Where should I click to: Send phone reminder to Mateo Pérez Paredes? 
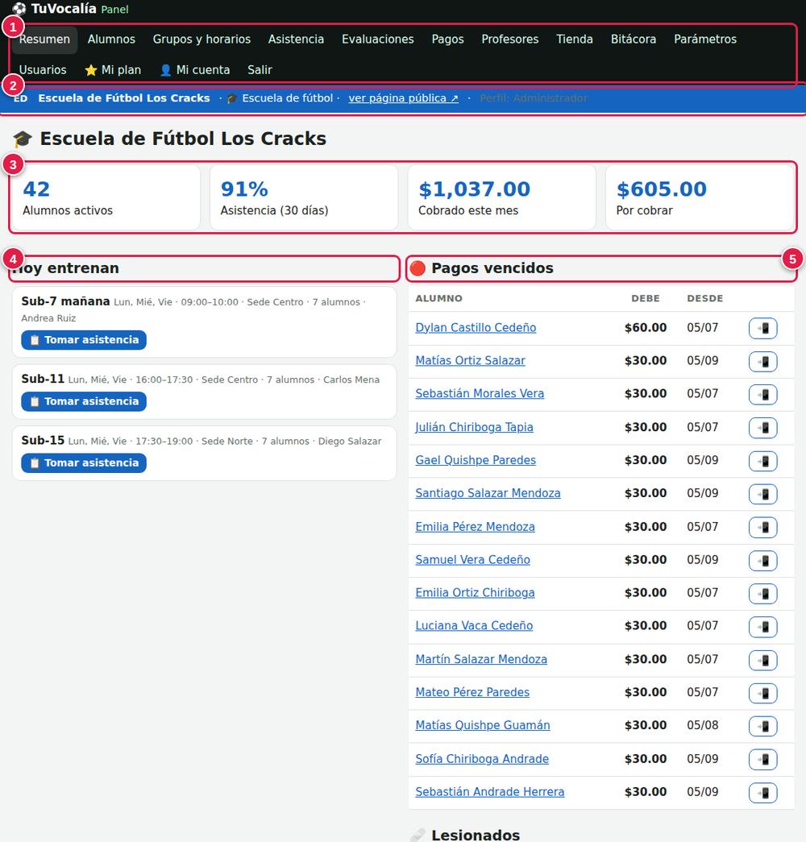click(x=763, y=693)
